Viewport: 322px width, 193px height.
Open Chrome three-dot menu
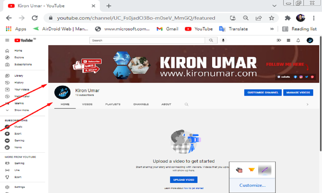pyautogui.click(x=314, y=18)
